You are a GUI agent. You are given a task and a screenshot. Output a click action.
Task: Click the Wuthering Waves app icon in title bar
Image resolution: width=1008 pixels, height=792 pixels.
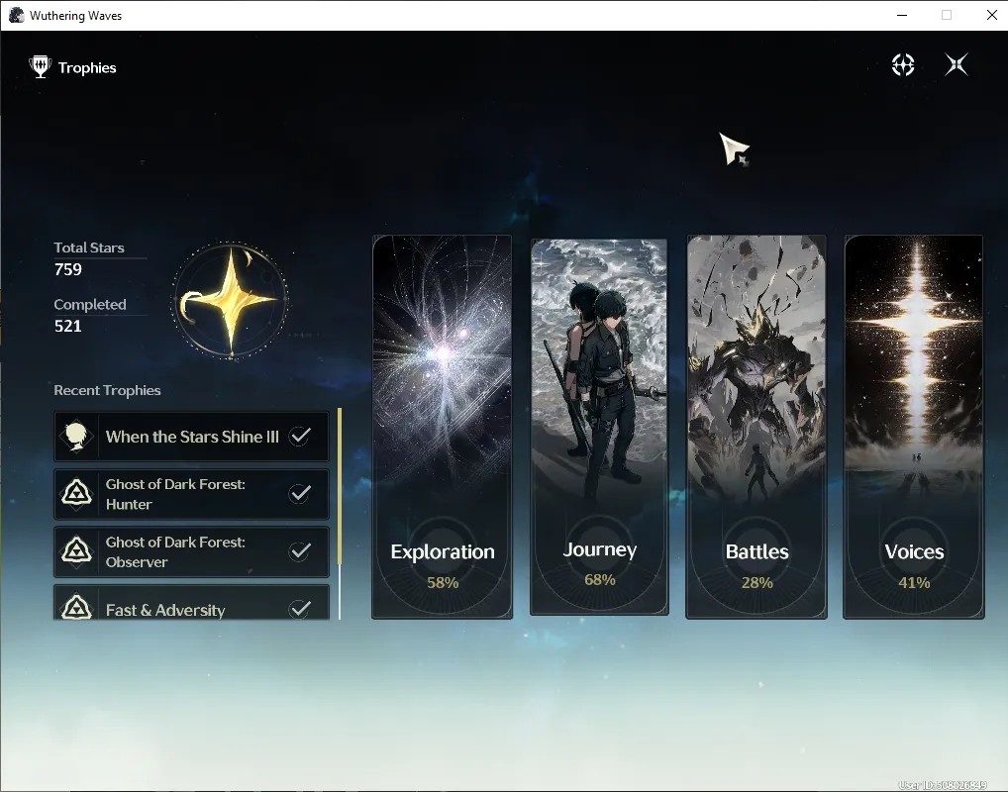(16, 15)
